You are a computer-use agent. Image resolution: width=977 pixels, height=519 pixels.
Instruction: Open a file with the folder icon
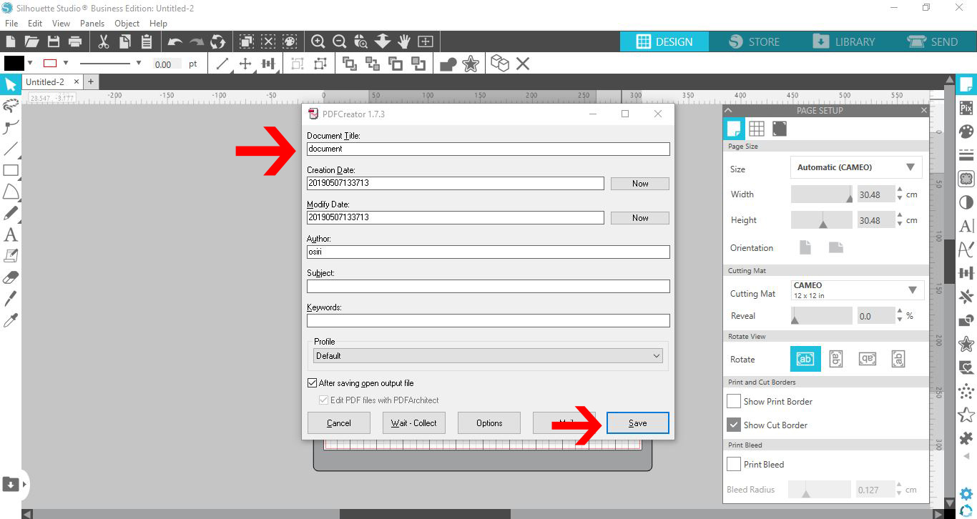(x=31, y=41)
